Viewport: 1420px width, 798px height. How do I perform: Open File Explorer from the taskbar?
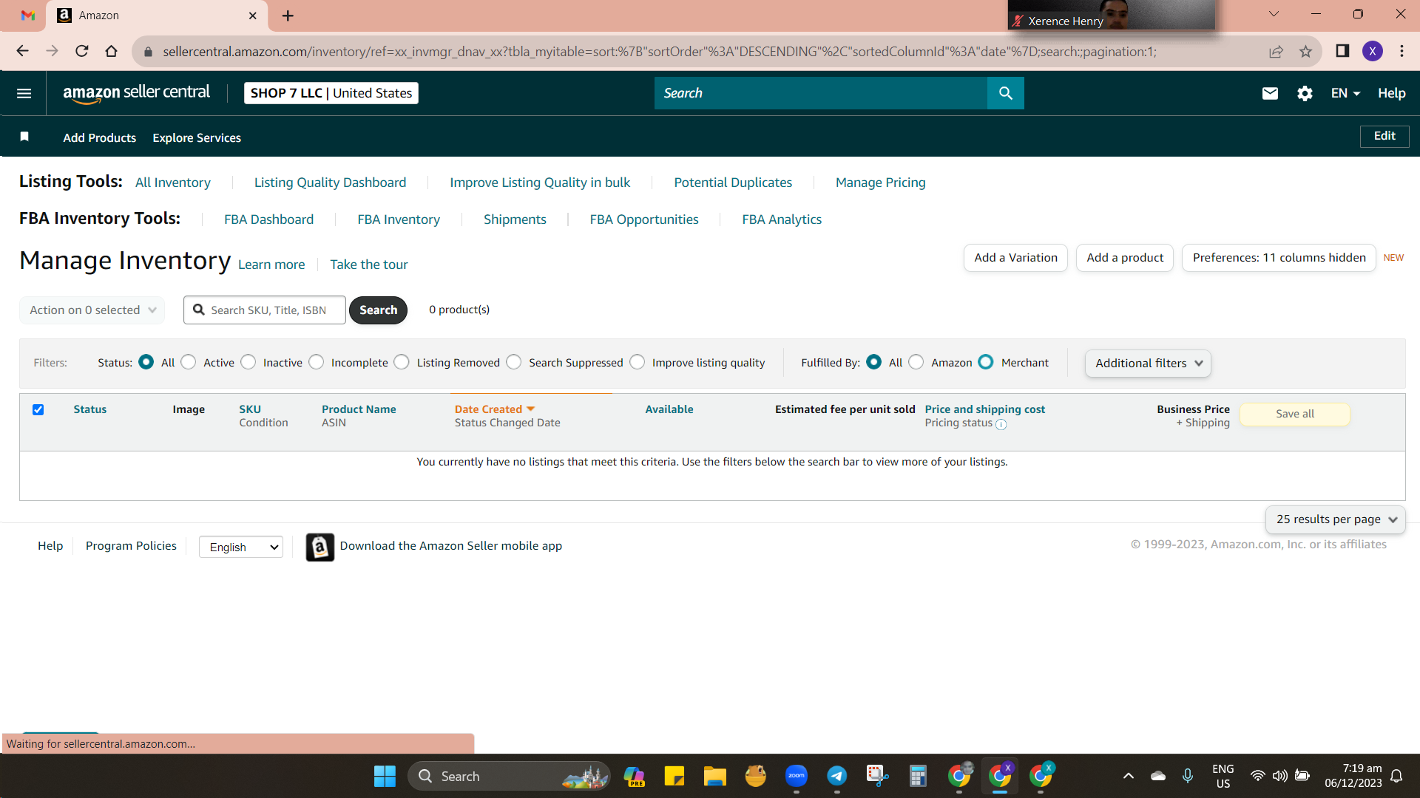[x=715, y=776]
